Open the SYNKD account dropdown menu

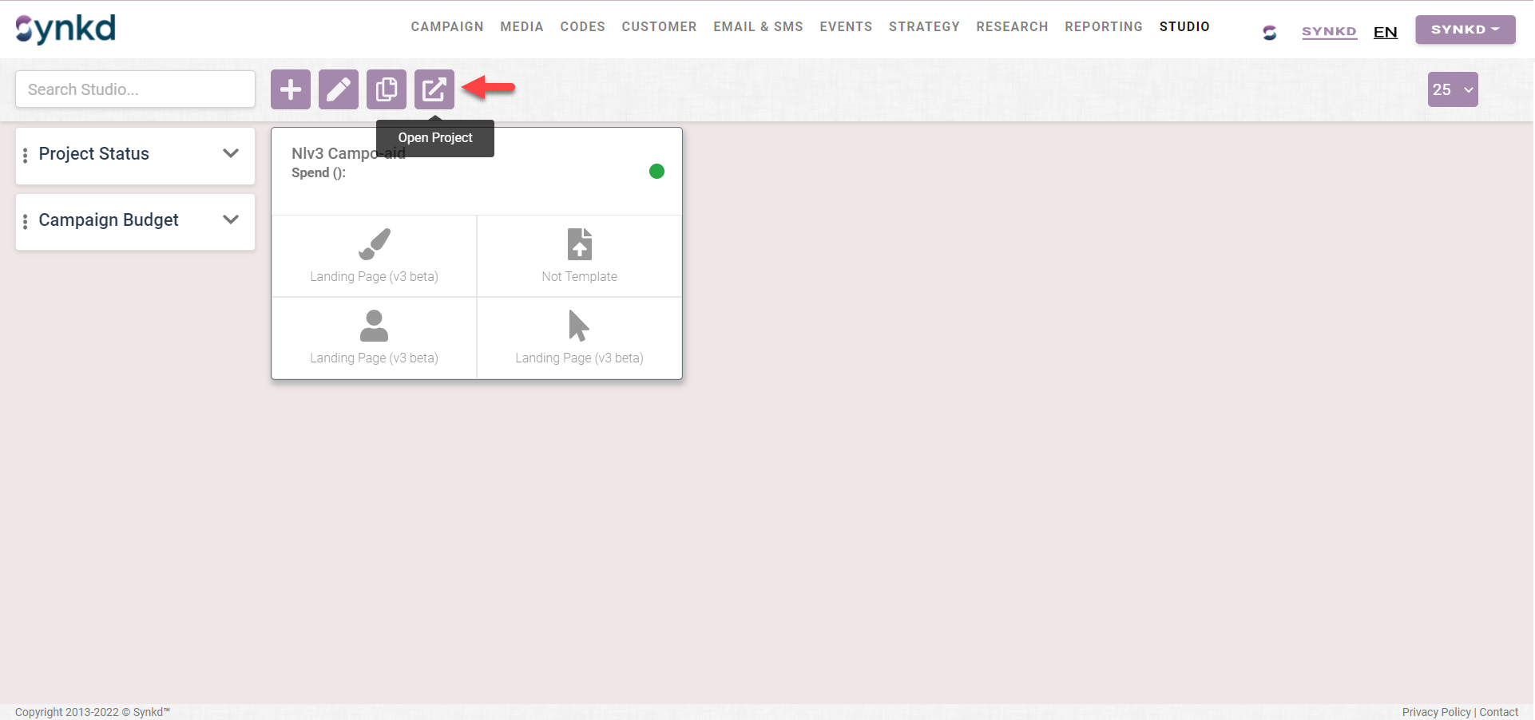tap(1464, 30)
